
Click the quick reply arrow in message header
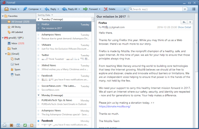click(x=184, y=22)
